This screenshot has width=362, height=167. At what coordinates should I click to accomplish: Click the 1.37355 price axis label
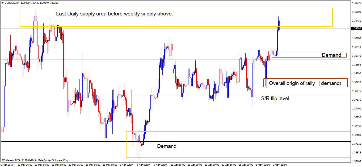click(356, 126)
